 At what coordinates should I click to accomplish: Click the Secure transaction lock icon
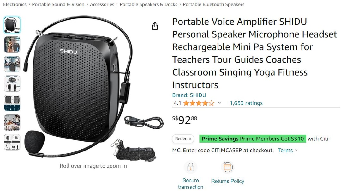tap(190, 167)
